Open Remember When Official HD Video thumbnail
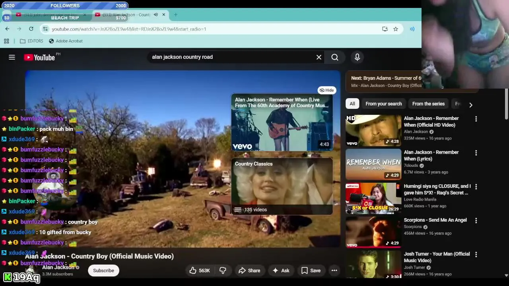This screenshot has width=509, height=286. tap(373, 131)
